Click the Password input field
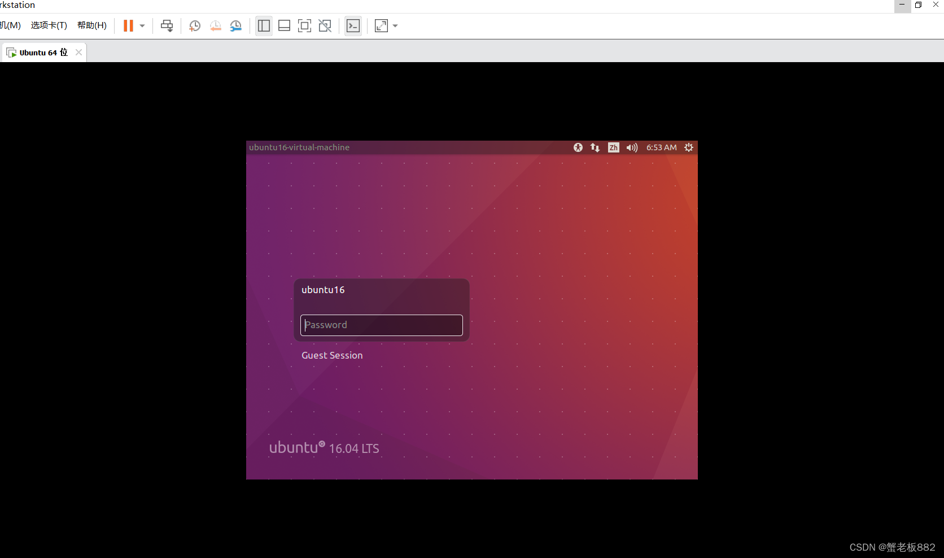This screenshot has width=944, height=558. (x=382, y=325)
